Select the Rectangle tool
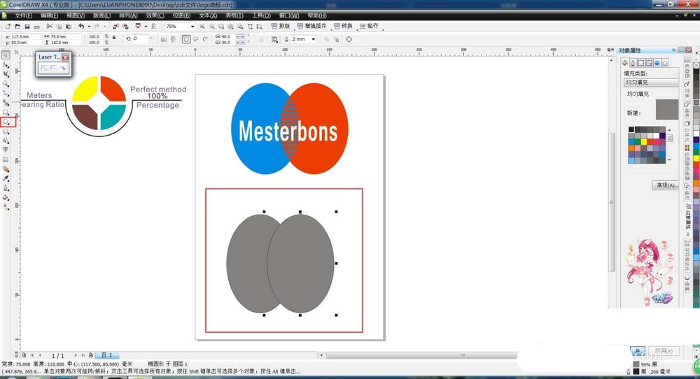Image resolution: width=700 pixels, height=379 pixels. tap(6, 112)
